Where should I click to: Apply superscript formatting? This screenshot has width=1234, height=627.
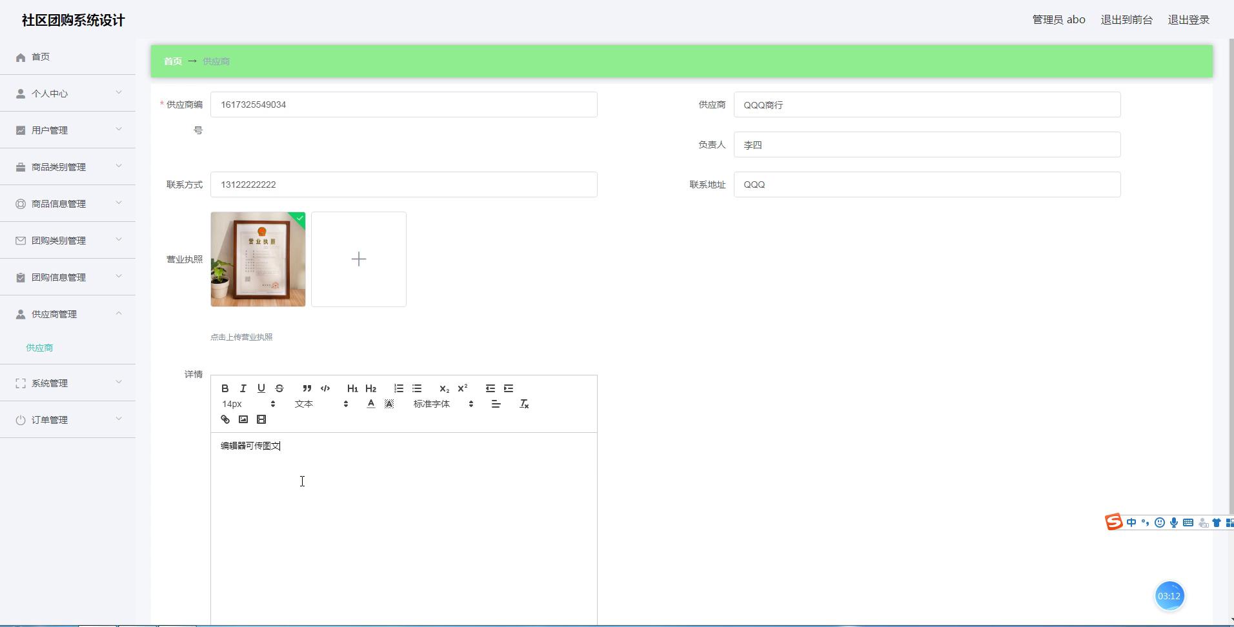(x=462, y=388)
